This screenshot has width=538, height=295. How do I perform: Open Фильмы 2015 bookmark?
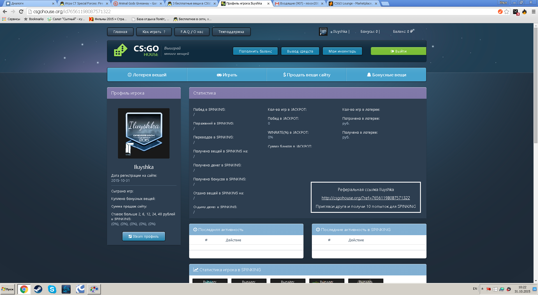point(108,19)
